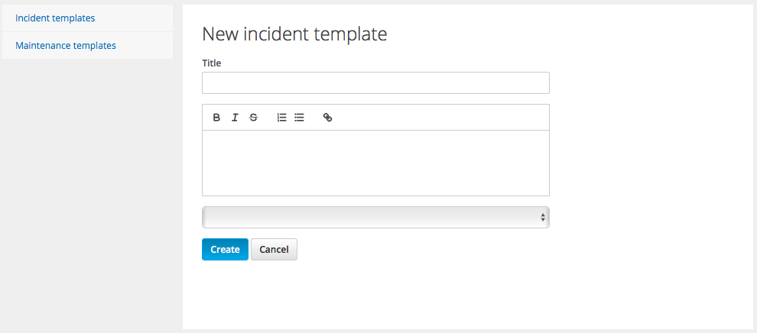
Task: Click the empty white space beneath Create button
Action: 225,294
